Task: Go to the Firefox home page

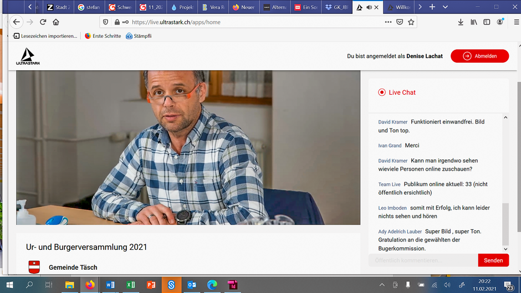Action: pyautogui.click(x=56, y=22)
